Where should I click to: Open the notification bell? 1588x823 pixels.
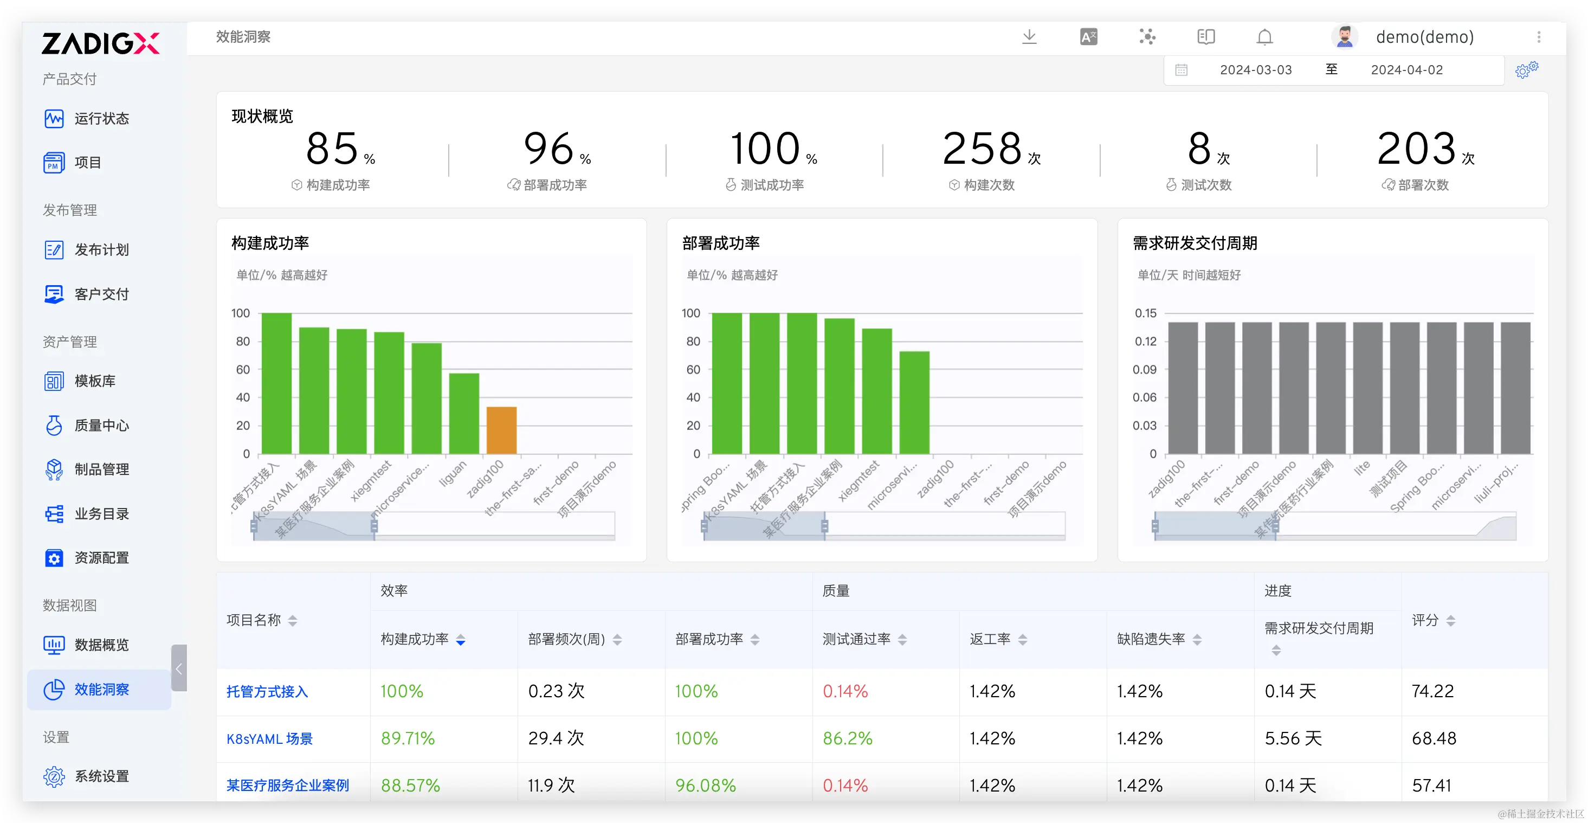click(1264, 37)
